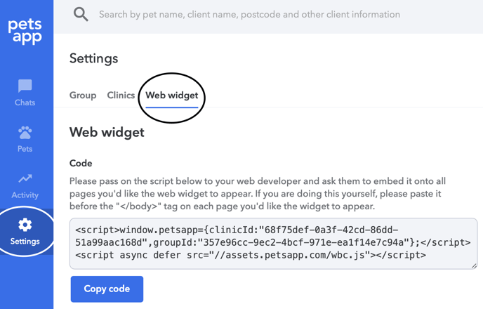Click the Code field label

[x=81, y=163]
